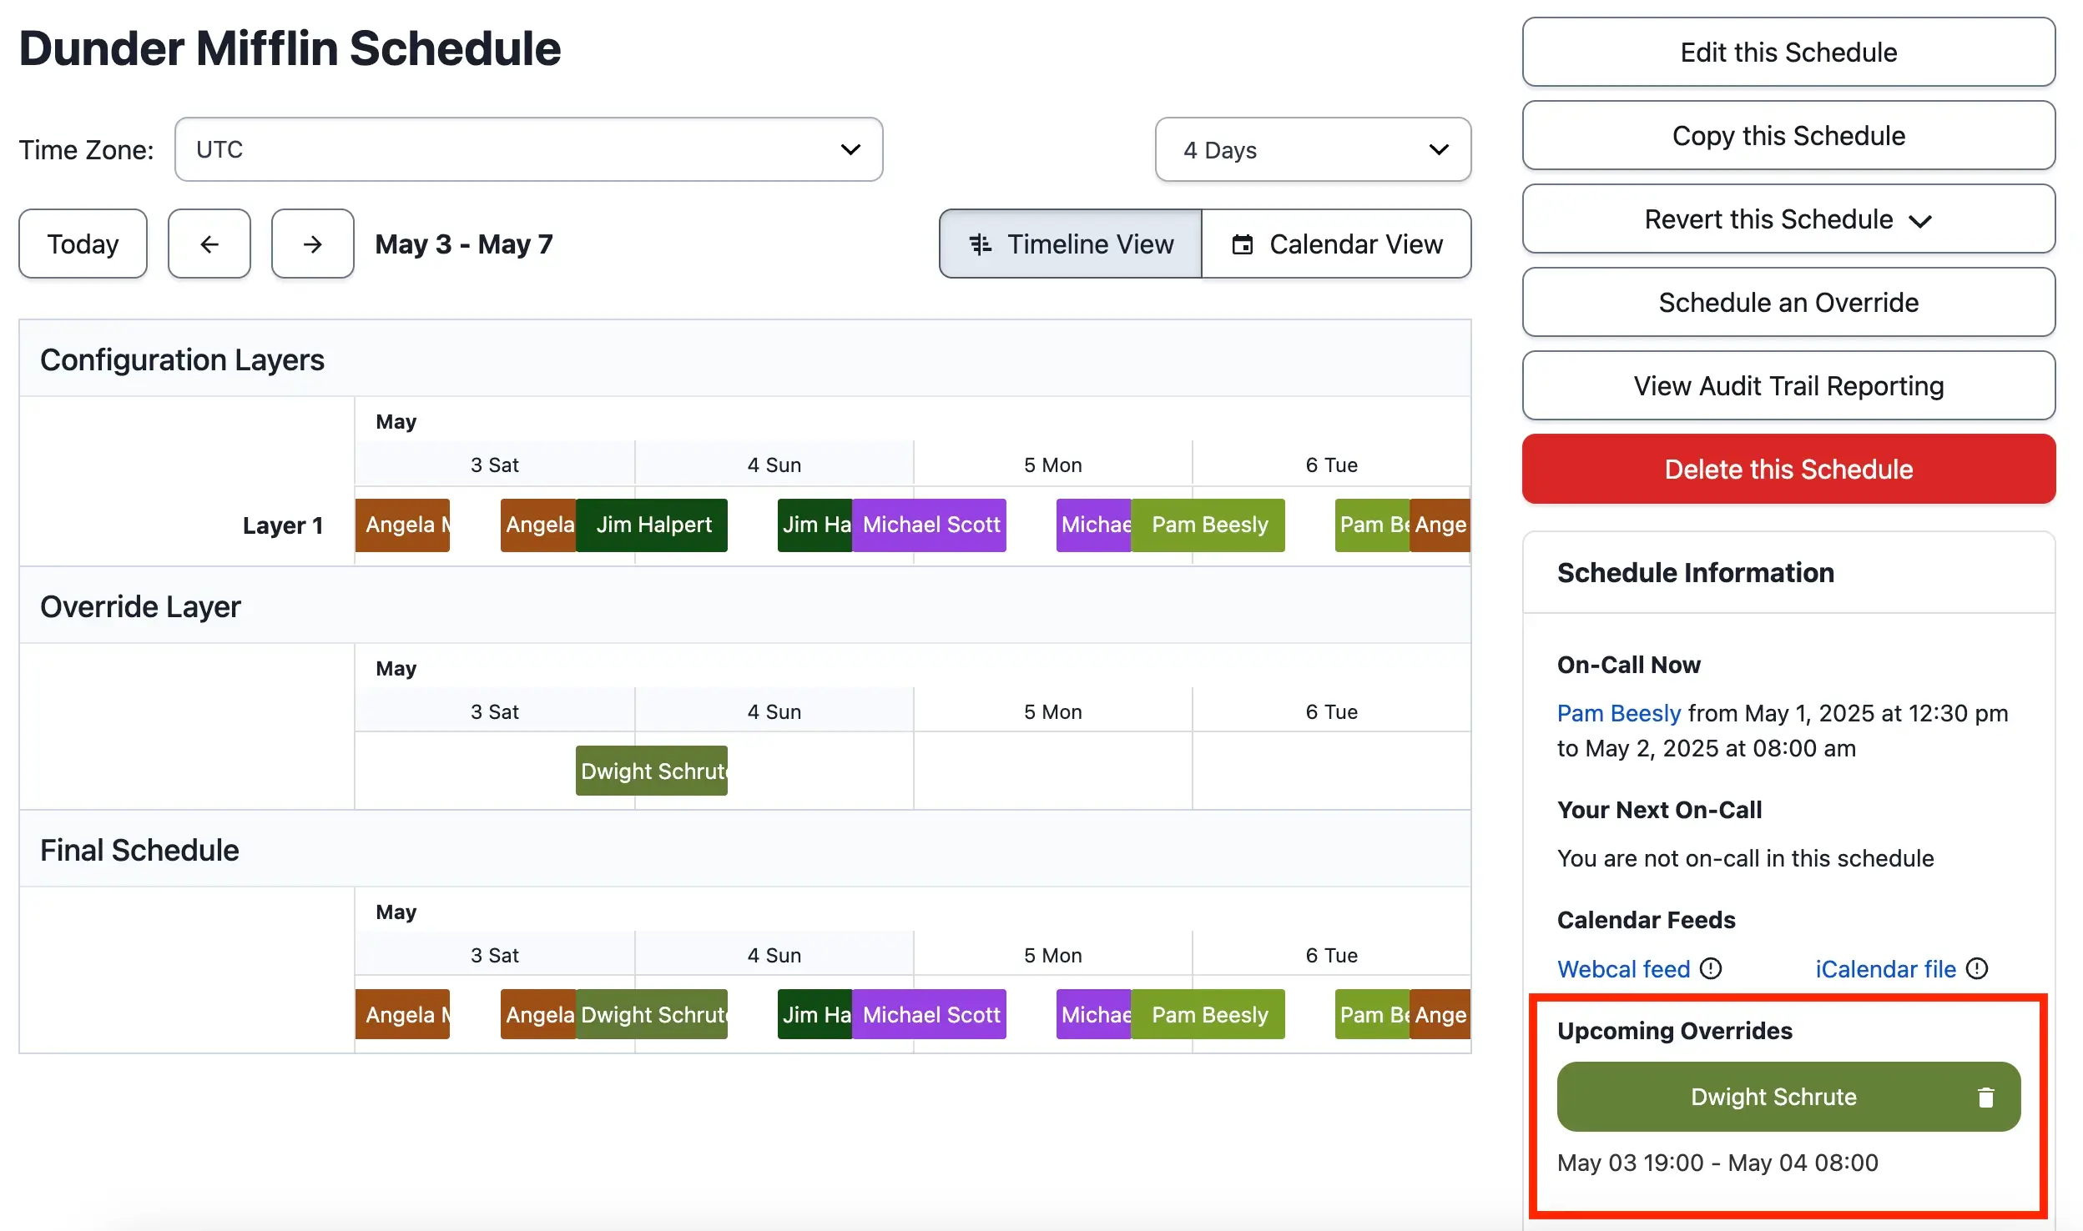The width and height of the screenshot is (2083, 1231).
Task: Click the red Delete this Schedule button
Action: (x=1788, y=469)
